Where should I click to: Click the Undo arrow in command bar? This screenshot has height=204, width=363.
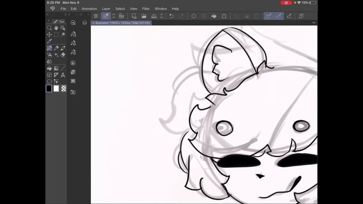(171, 16)
